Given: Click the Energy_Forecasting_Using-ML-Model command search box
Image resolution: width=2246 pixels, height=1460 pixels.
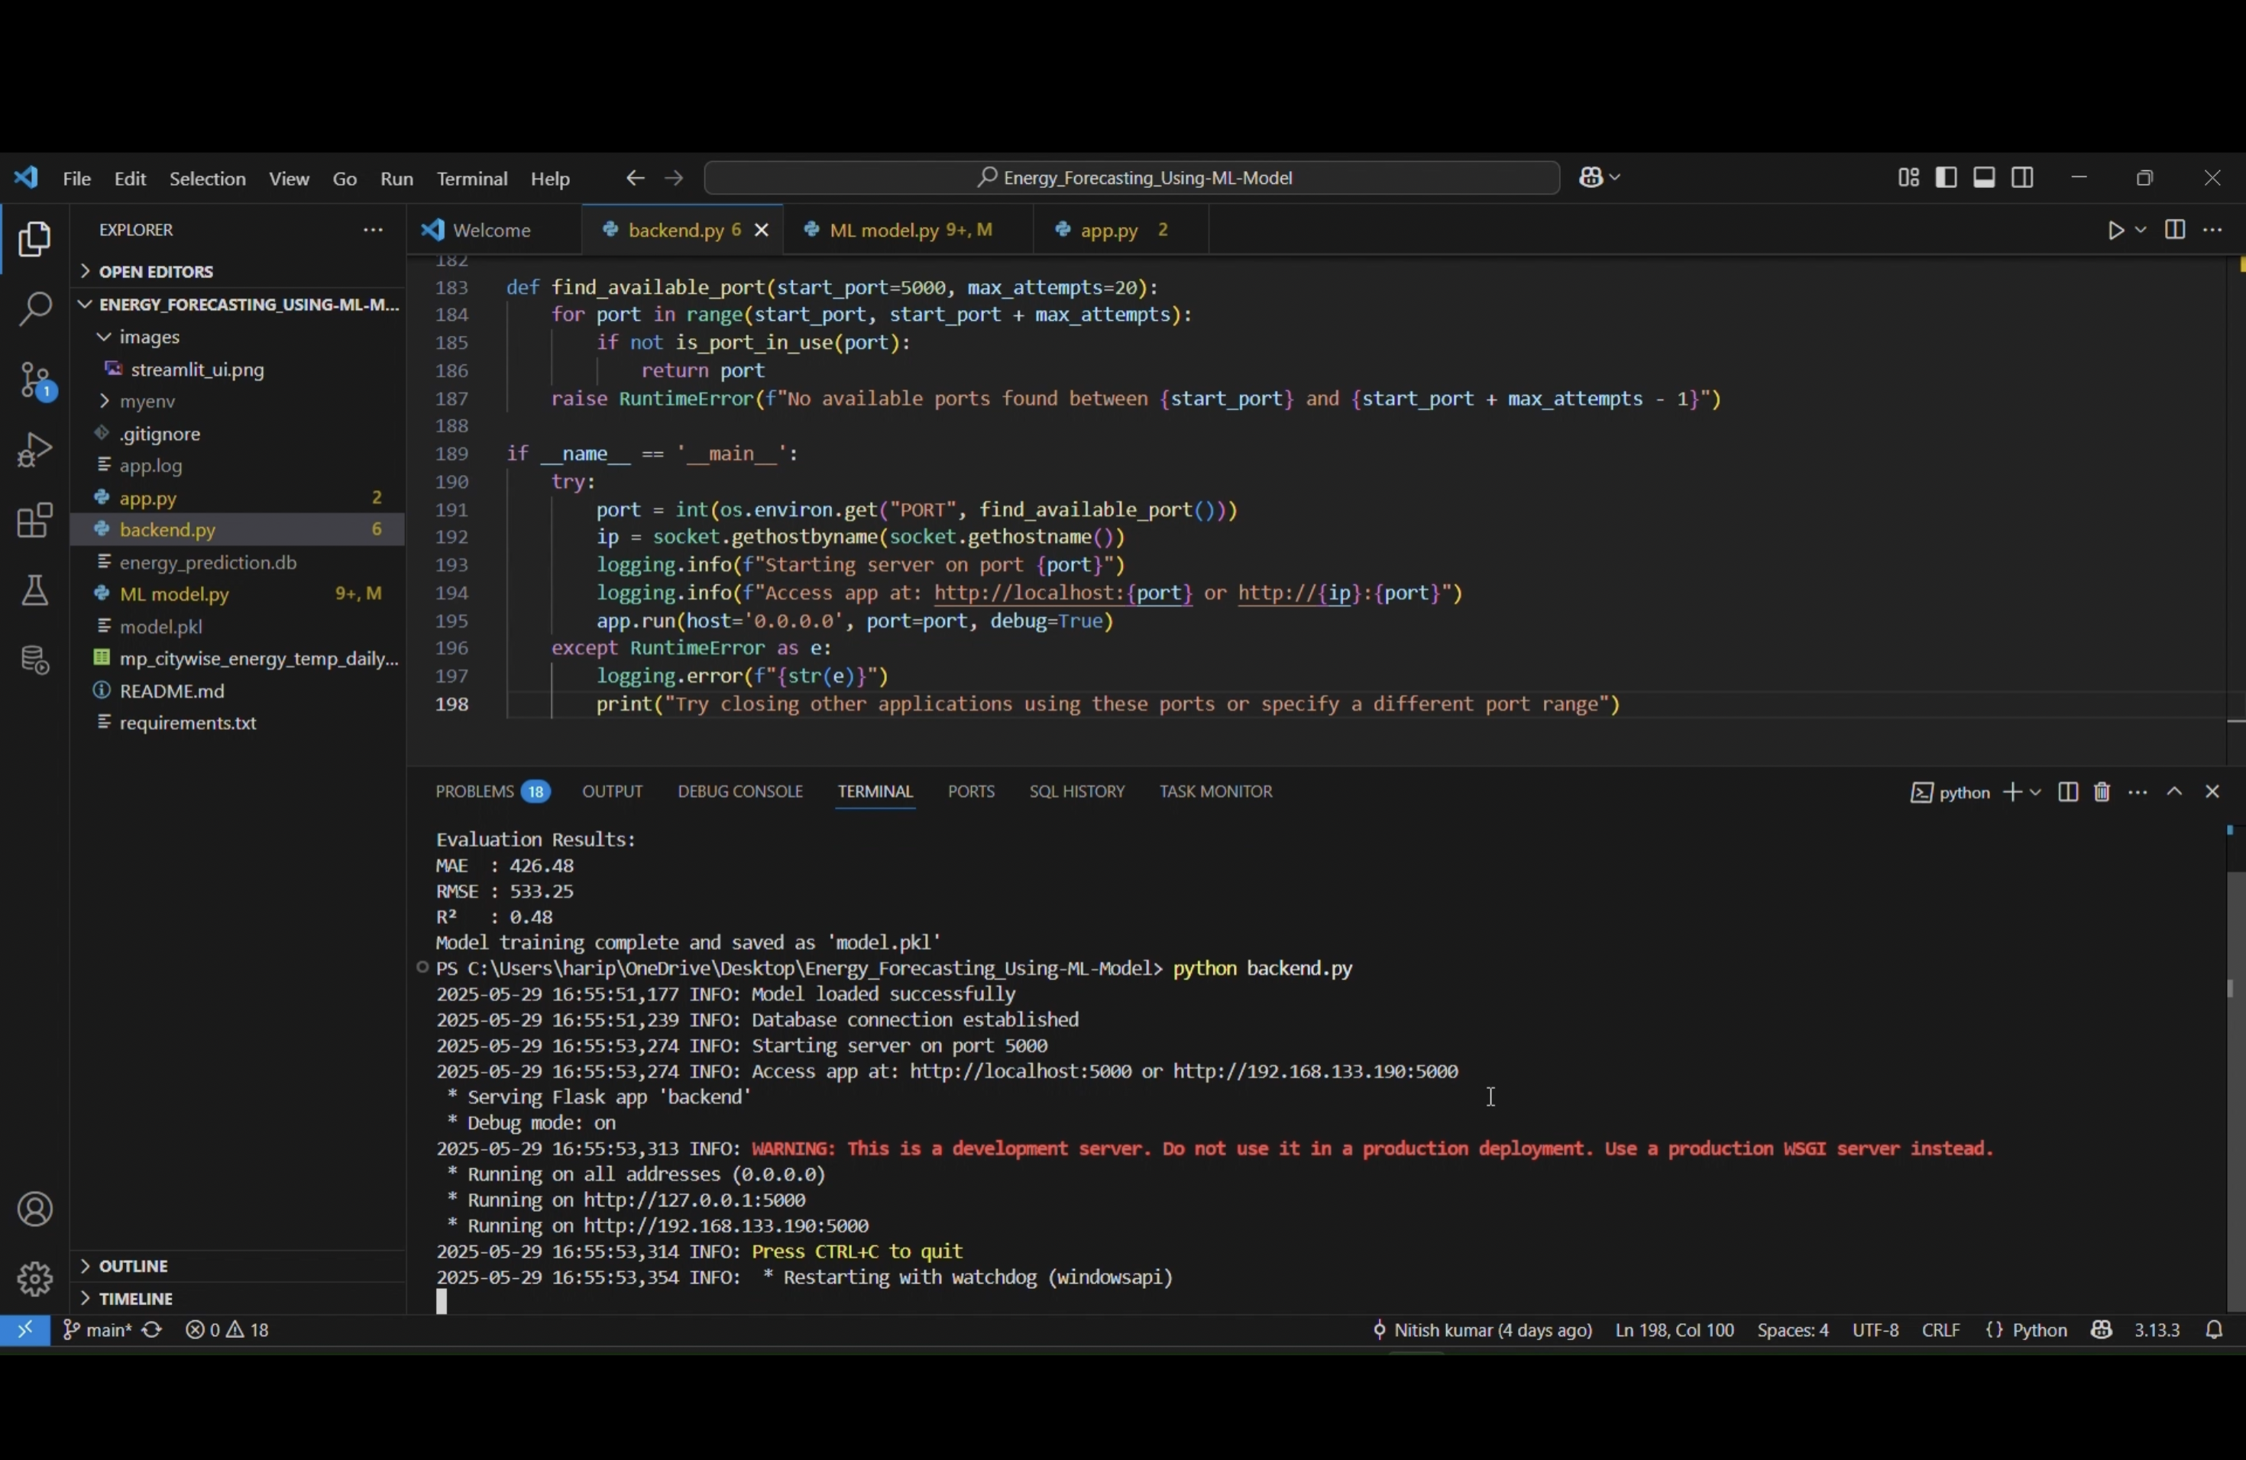Looking at the screenshot, I should [x=1131, y=178].
